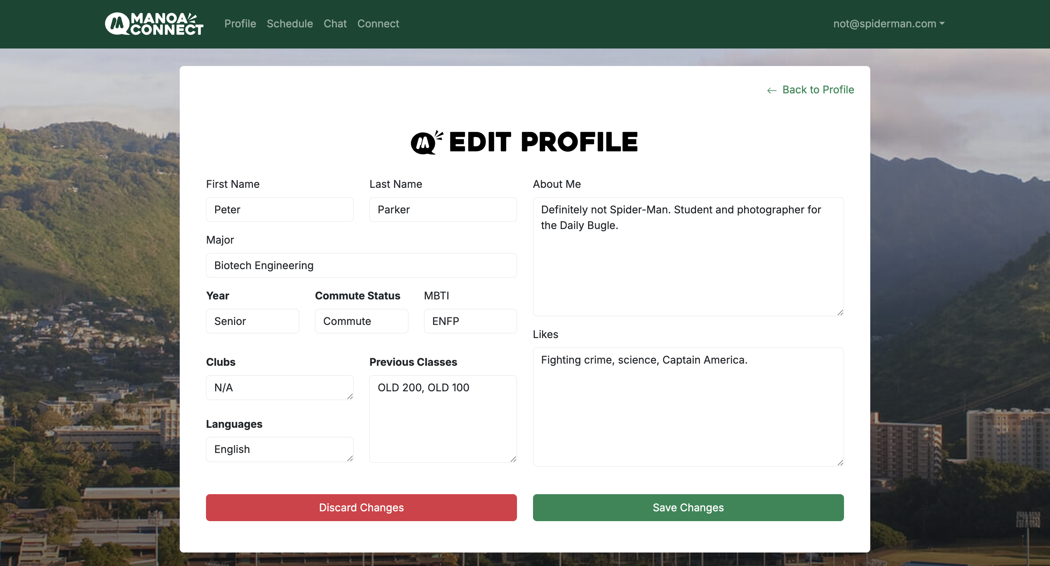
Task: Click the Previous Classes resize handle
Action: 513,459
